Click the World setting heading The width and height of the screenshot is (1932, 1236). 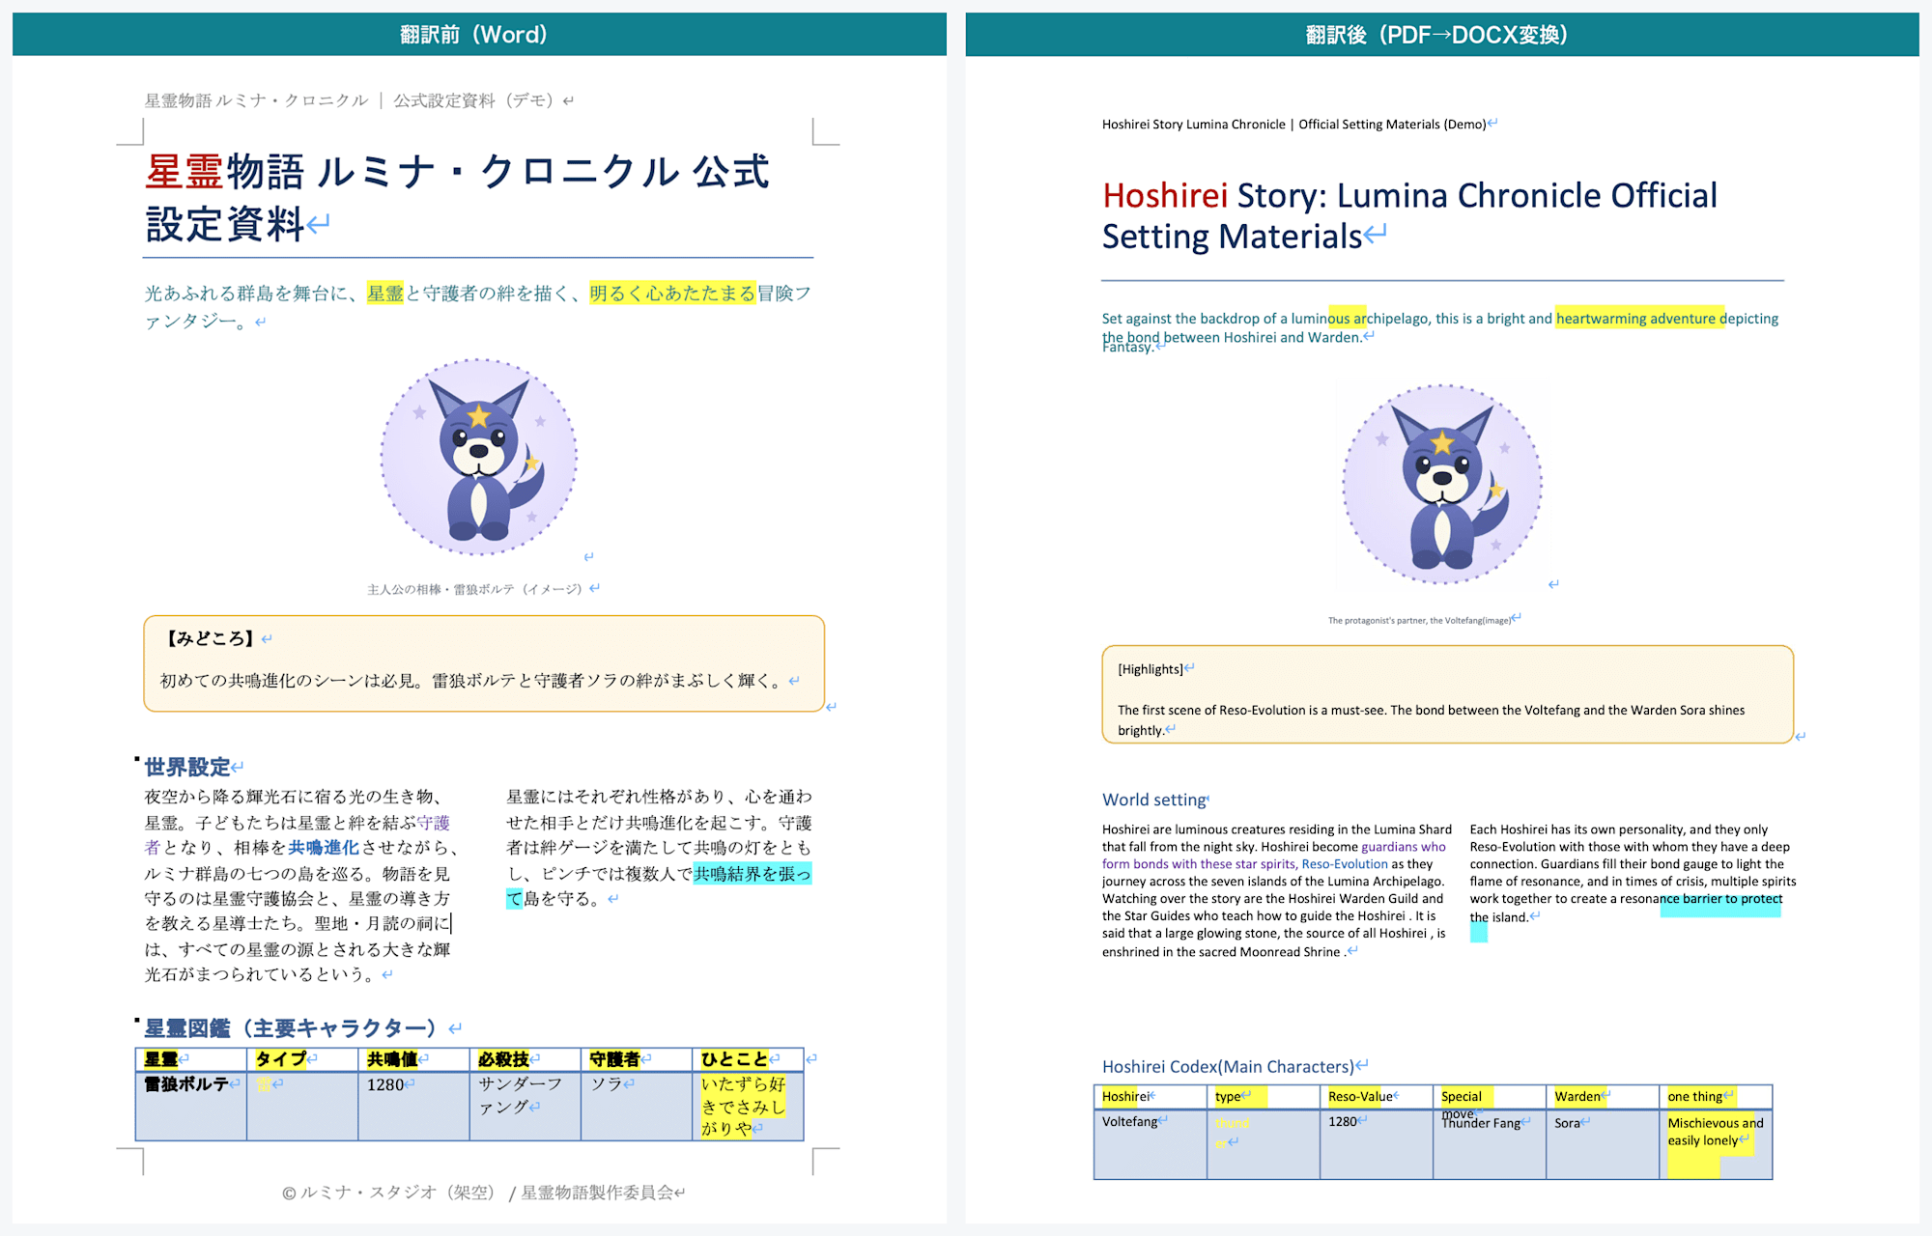pyautogui.click(x=1154, y=800)
